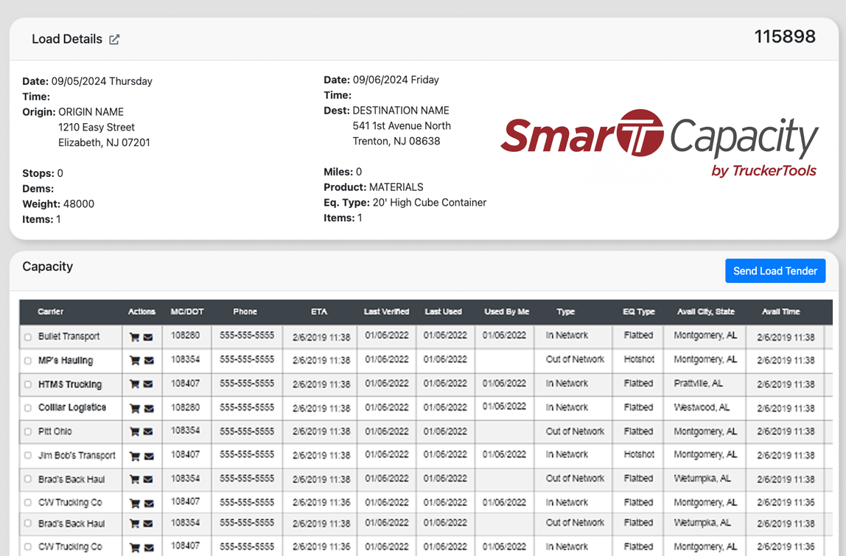The width and height of the screenshot is (846, 556).
Task: Click the Eq. Type 20' High Cube Container
Action: (x=430, y=203)
